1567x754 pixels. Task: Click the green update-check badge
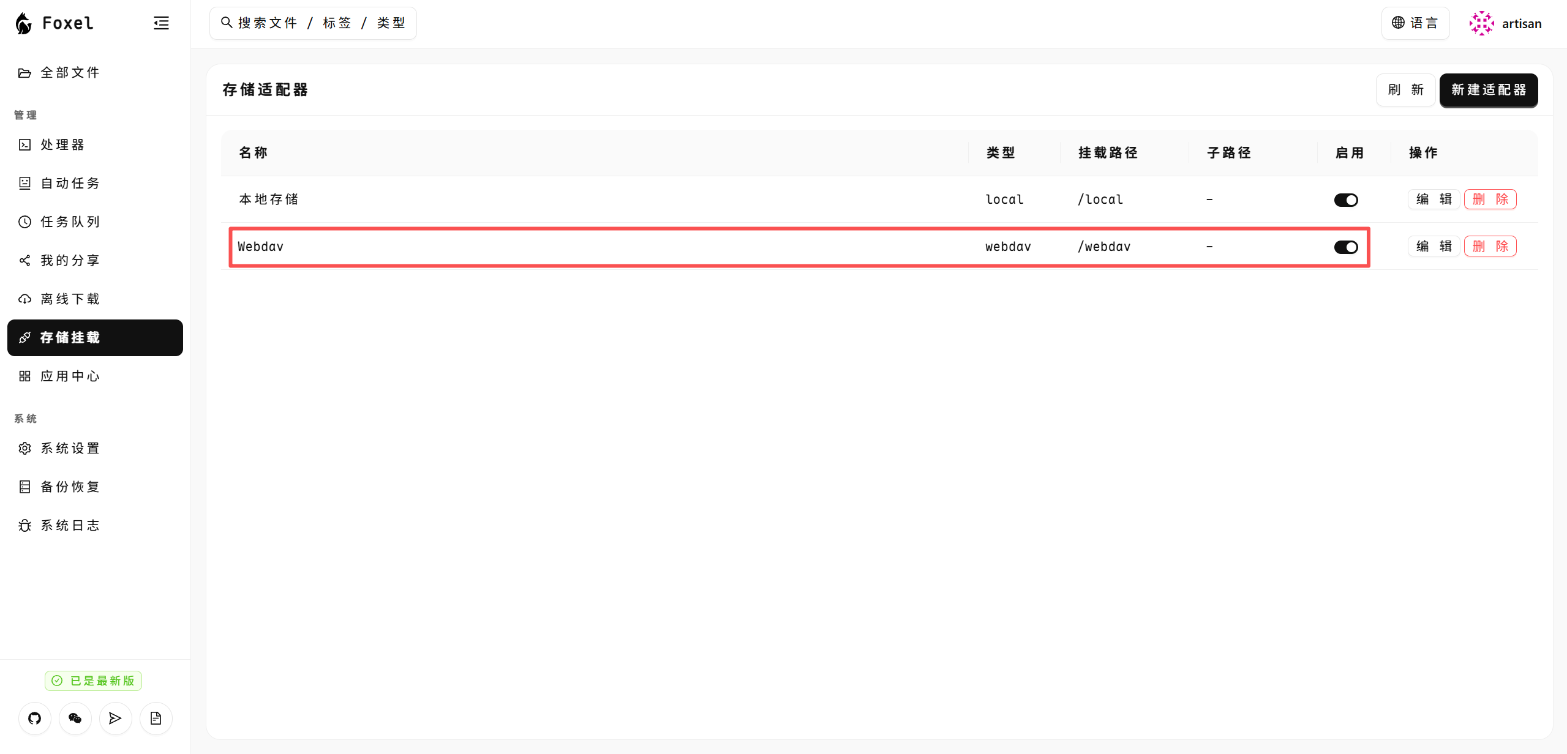93,681
